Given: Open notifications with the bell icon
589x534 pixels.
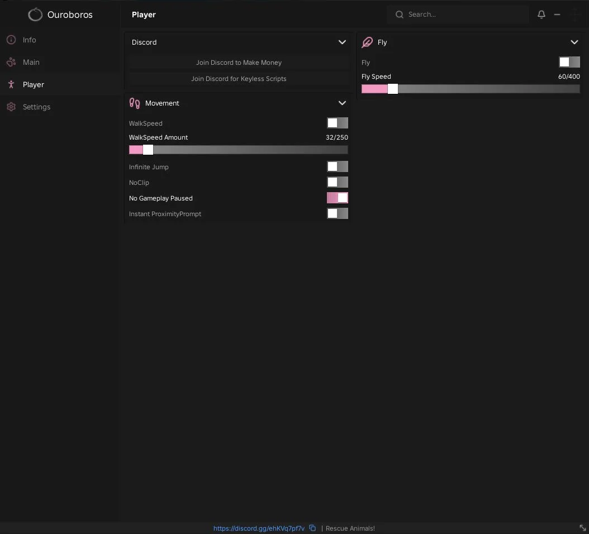Looking at the screenshot, I should click(541, 15).
